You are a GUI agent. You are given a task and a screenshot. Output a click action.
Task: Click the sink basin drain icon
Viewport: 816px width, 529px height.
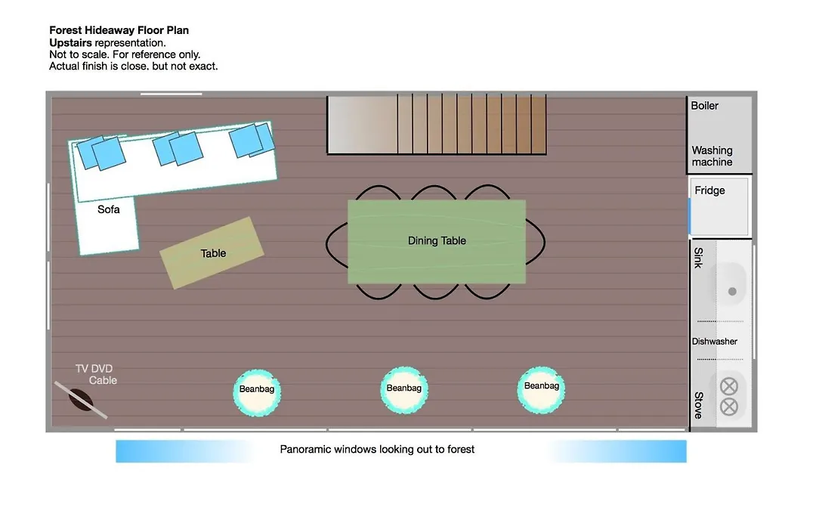coord(732,292)
